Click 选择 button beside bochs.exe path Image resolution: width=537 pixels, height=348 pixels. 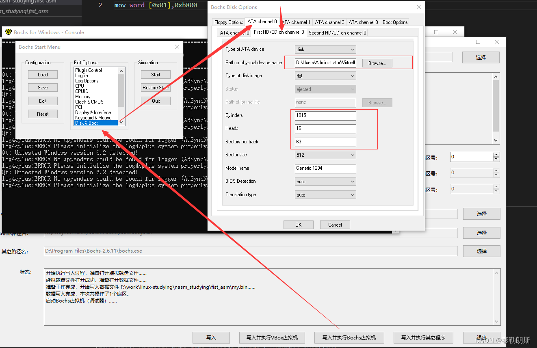(481, 251)
